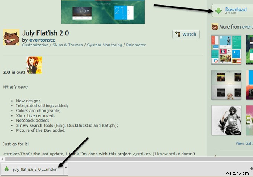The height and width of the screenshot is (177, 253).
Task: Click the View Gallery link
Action: click(x=244, y=143)
